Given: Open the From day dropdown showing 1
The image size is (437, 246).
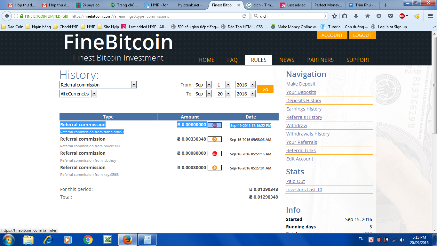Looking at the screenshot, I should 223,85.
